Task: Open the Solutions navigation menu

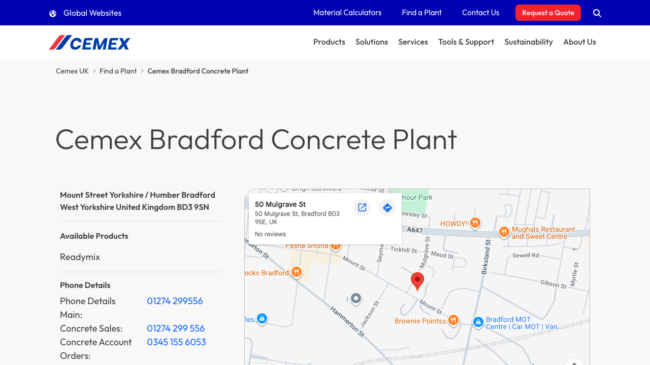Action: 371,42
